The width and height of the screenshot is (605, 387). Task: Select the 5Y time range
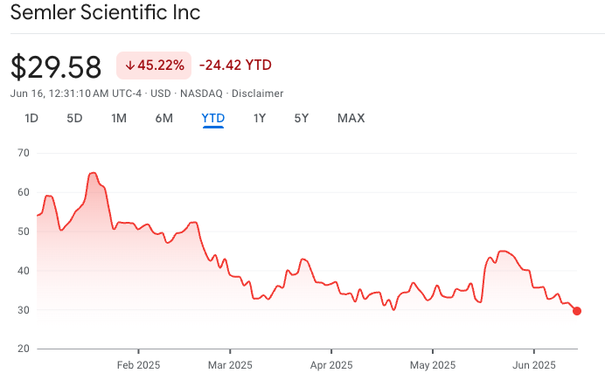coord(302,118)
